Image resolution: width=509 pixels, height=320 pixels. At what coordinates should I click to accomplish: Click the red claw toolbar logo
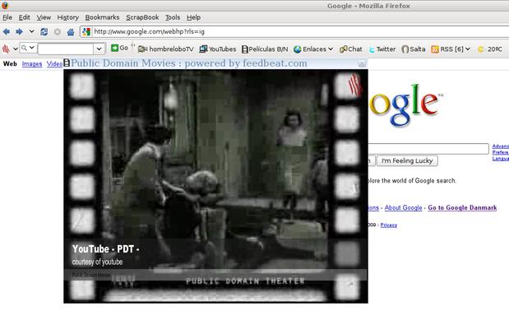[6, 49]
